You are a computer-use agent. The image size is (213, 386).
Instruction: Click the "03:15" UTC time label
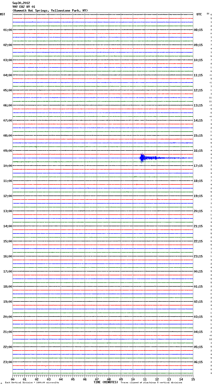pyautogui.click(x=198, y=317)
